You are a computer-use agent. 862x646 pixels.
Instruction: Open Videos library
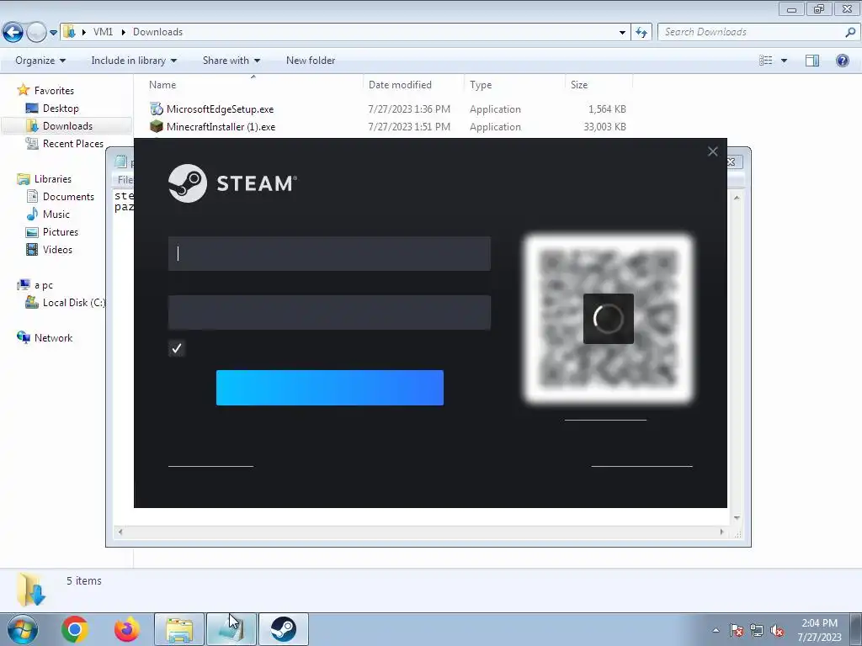point(57,249)
